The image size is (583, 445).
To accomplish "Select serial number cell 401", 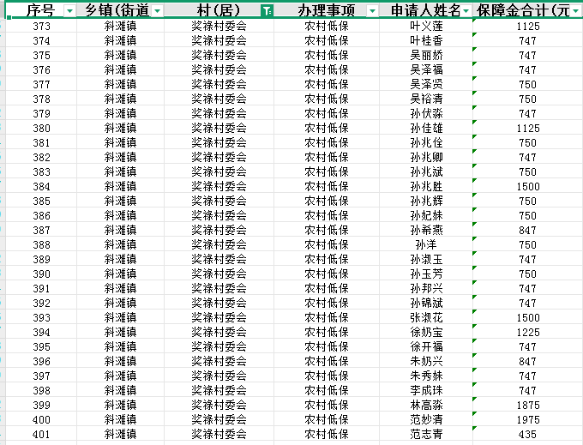I will (x=41, y=434).
